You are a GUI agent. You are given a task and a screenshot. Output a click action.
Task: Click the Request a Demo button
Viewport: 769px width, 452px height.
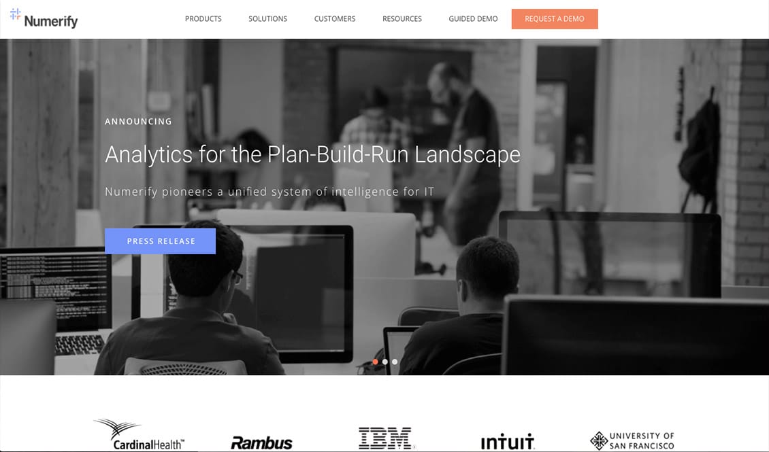(x=555, y=19)
